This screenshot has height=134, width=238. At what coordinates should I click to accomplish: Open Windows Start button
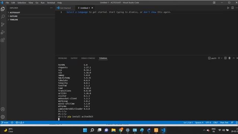click(85, 130)
